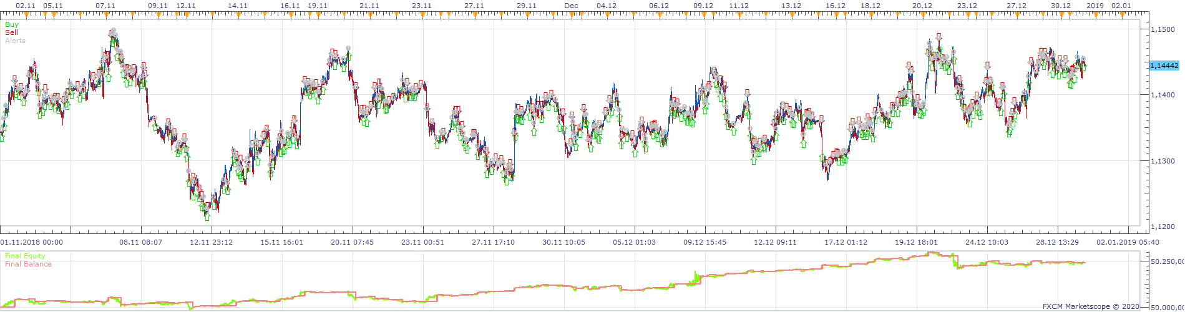Select the orange marker beneath 13.12
Viewport: 1185px width, 312px height.
(791, 14)
